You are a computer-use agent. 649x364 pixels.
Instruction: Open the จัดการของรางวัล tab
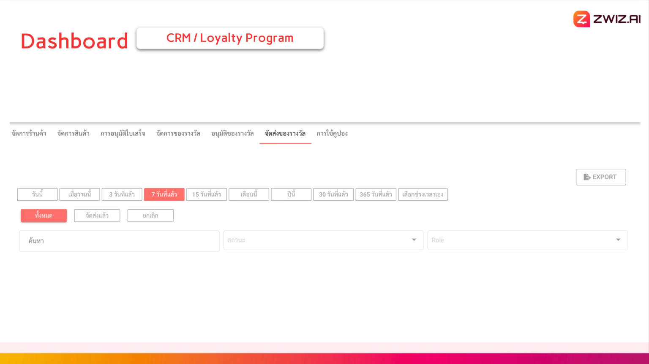pos(178,133)
